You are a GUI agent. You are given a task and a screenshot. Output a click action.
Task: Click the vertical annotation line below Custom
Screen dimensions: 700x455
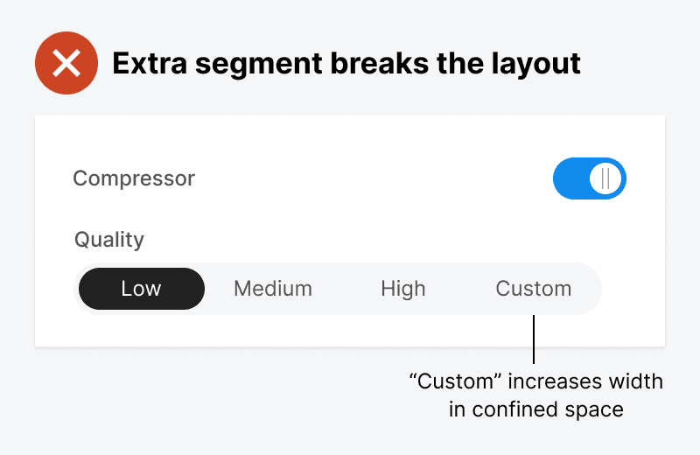[533, 339]
